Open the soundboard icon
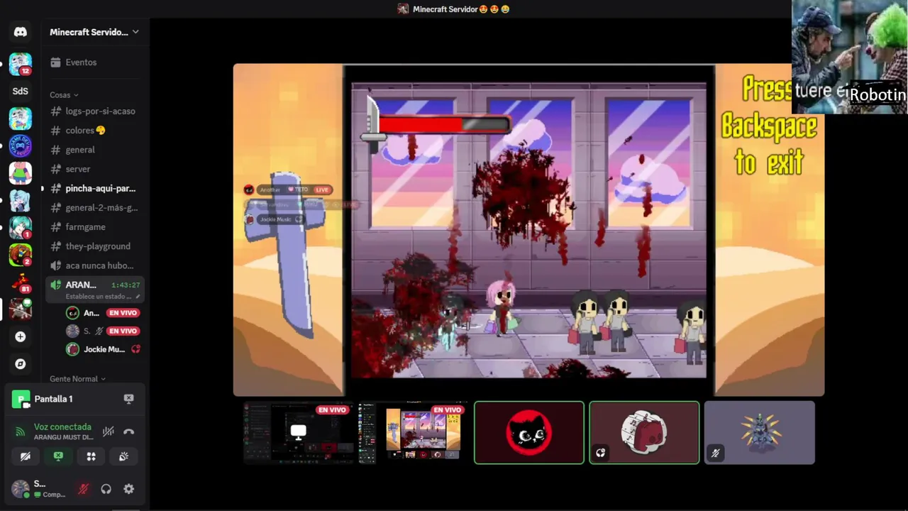The width and height of the screenshot is (908, 511). pos(123,456)
